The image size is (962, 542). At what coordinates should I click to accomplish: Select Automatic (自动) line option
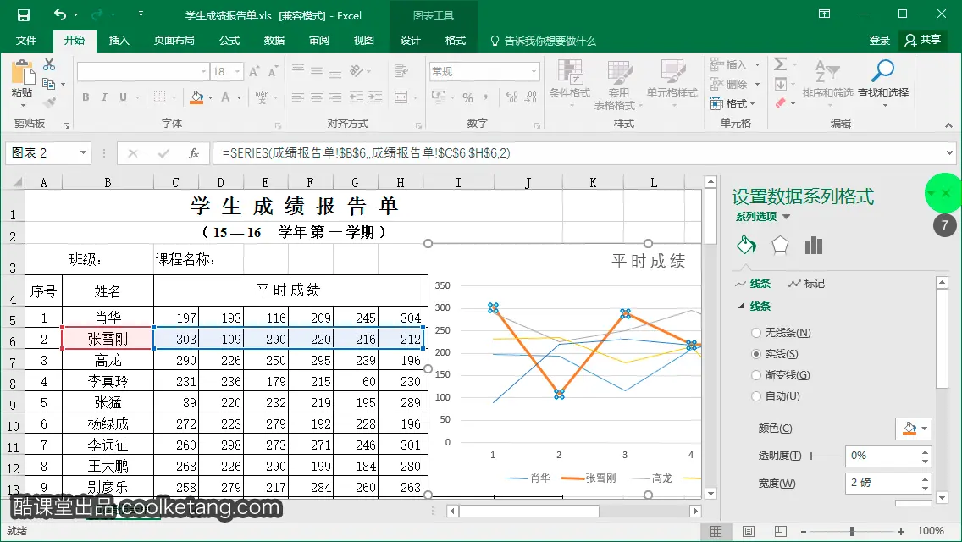pyautogui.click(x=776, y=396)
